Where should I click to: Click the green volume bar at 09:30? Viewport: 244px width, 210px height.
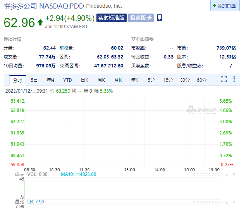[x=24, y=189]
